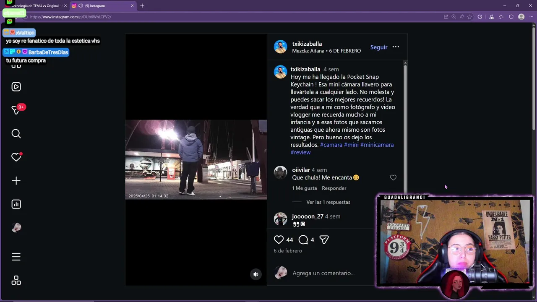Open the #camara hashtag

click(331, 145)
